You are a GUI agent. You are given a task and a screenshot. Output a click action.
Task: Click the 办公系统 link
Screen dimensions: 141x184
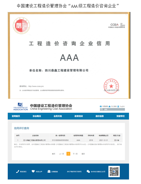[114, 106]
